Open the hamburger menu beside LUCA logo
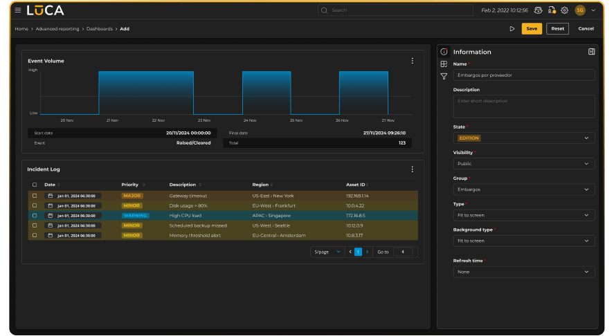Image resolution: width=614 pixels, height=336 pixels. pyautogui.click(x=18, y=10)
